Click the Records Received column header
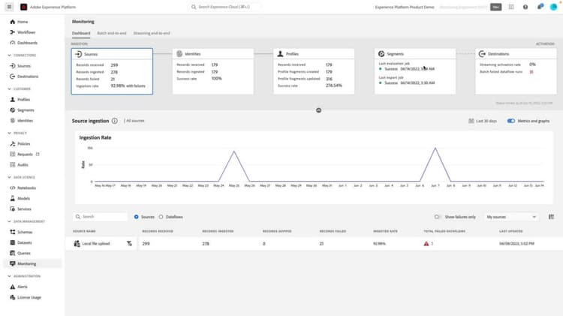Screen dimensions: 563x316 tap(158, 231)
